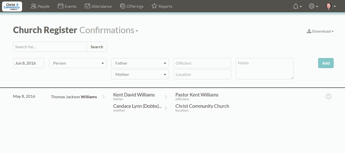This screenshot has height=153, width=345.
Task: Navigate to Offerings
Action: (132, 6)
